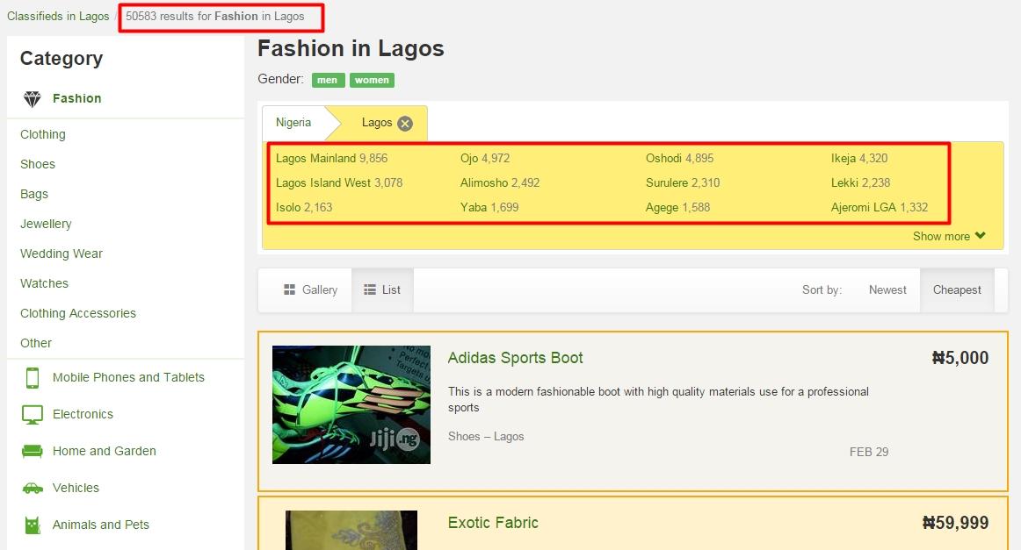
Task: Open the Clothing subcategory
Action: pyautogui.click(x=42, y=134)
